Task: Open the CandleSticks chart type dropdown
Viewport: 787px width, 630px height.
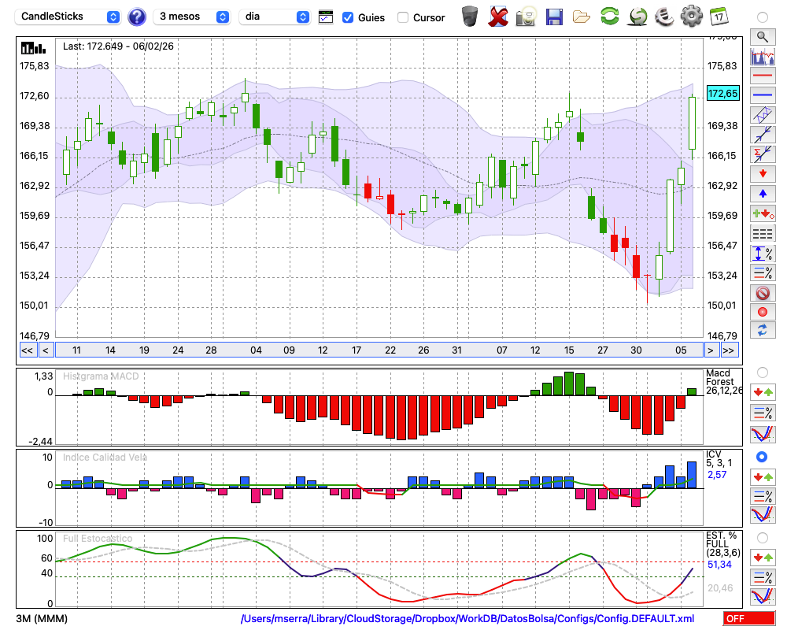Action: coord(69,17)
